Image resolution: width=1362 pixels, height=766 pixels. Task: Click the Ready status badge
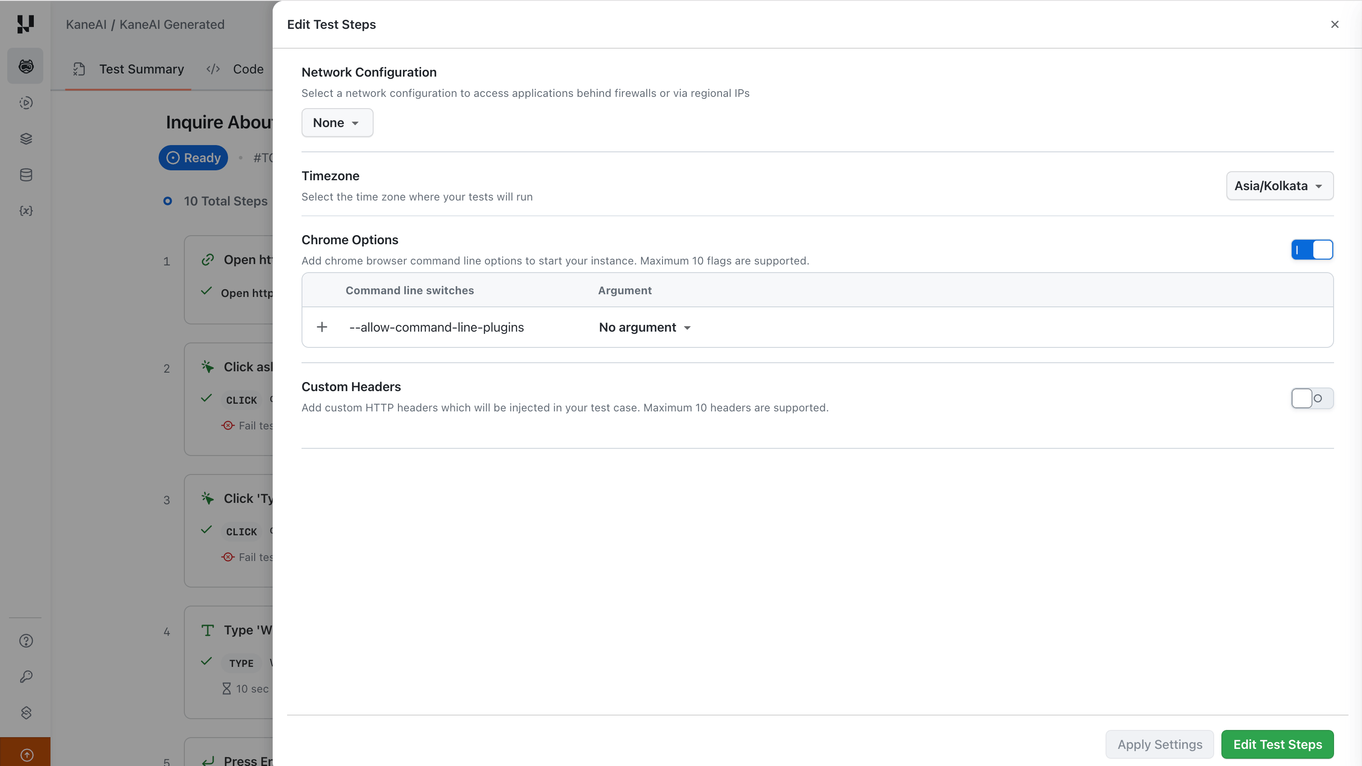[193, 158]
